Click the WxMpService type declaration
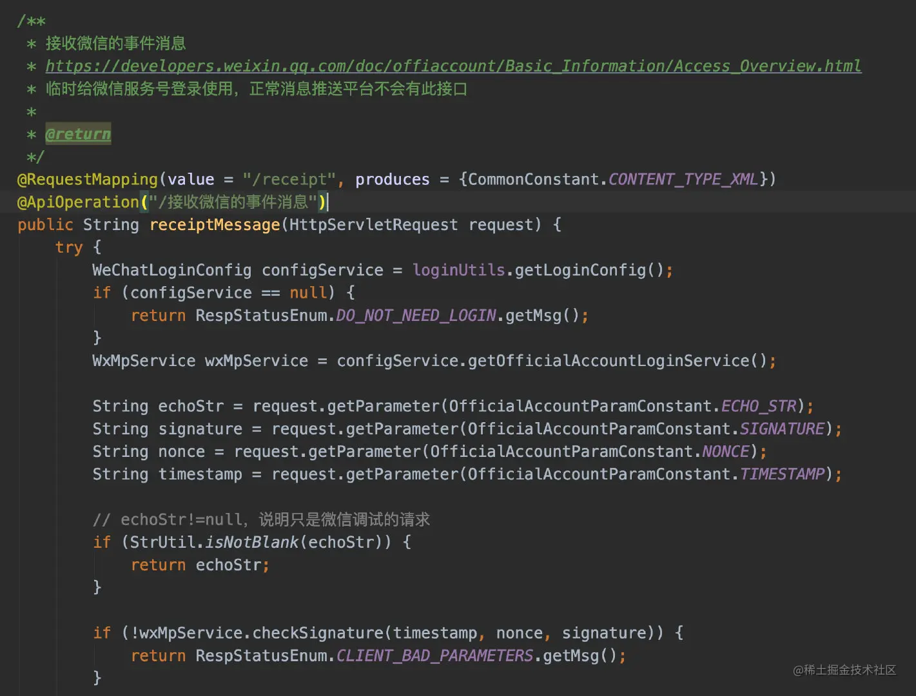Screen dimensions: 916x696 tap(144, 360)
